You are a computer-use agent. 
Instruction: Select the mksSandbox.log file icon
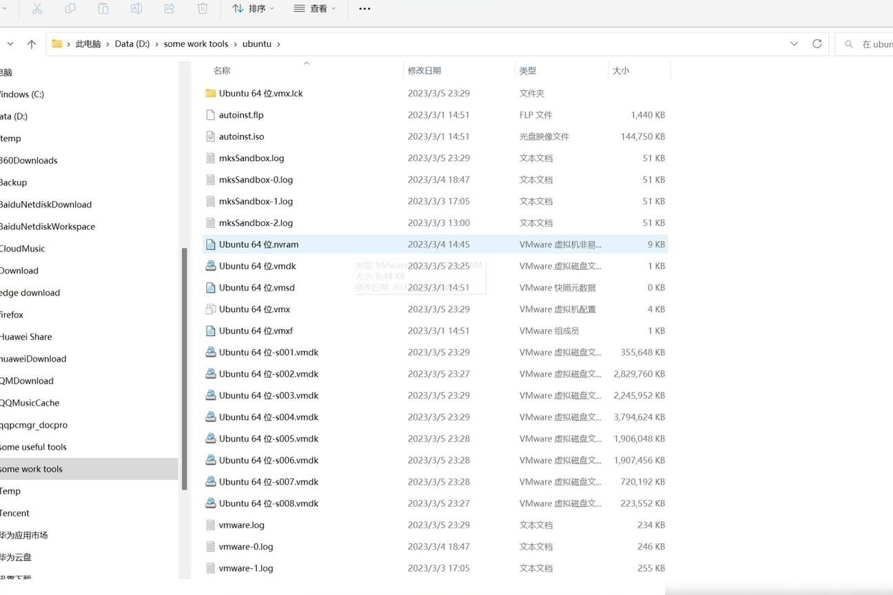[x=211, y=158]
